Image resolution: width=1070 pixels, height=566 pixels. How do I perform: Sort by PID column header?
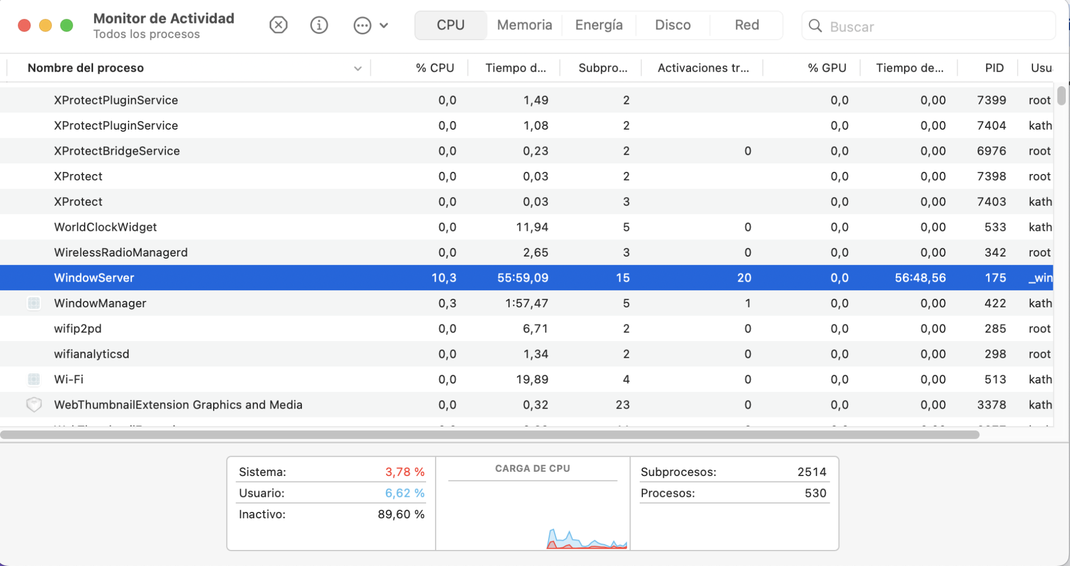(x=995, y=68)
